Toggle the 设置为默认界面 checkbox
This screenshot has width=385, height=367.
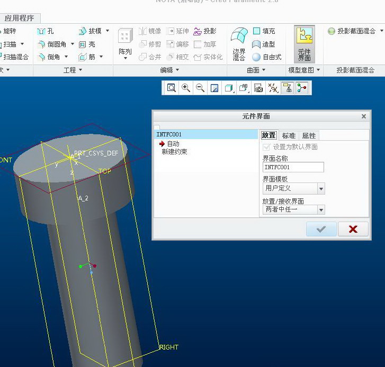[x=266, y=147]
